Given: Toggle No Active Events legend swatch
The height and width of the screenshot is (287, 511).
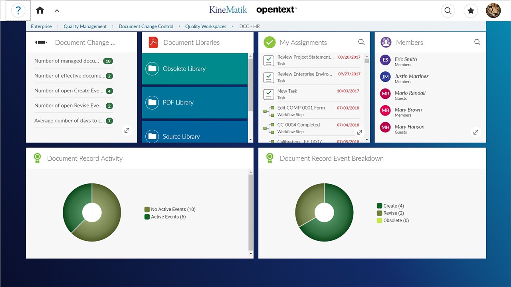Looking at the screenshot, I should click(x=147, y=209).
